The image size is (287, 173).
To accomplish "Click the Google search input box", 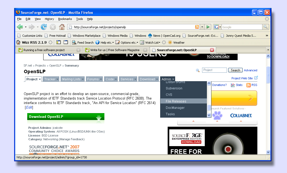I will (x=242, y=27).
